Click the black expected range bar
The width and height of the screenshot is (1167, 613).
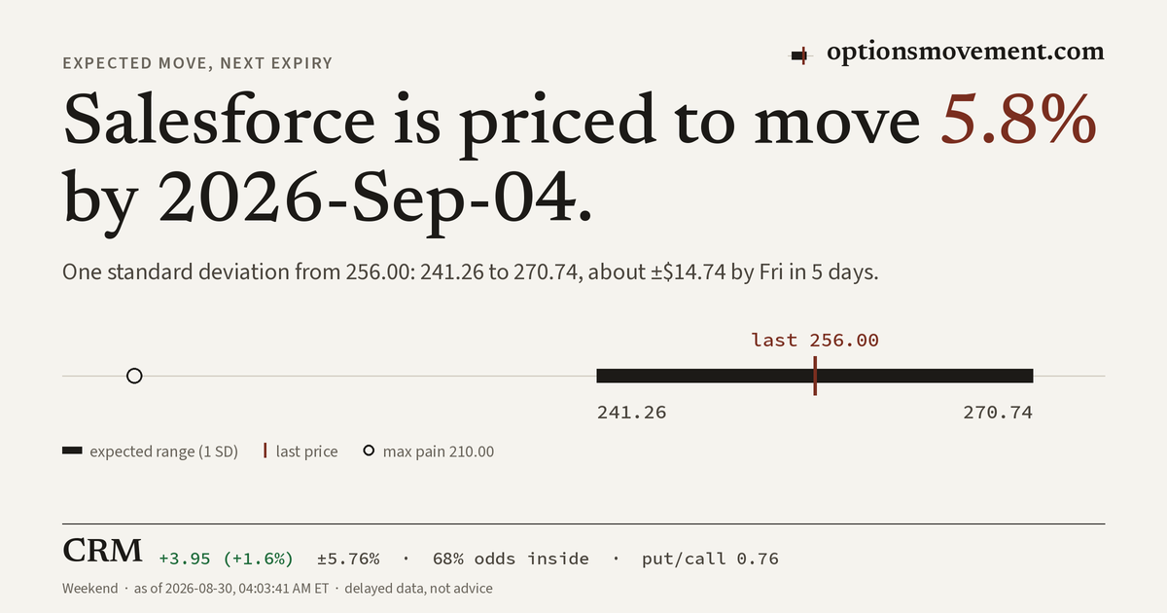(x=814, y=376)
